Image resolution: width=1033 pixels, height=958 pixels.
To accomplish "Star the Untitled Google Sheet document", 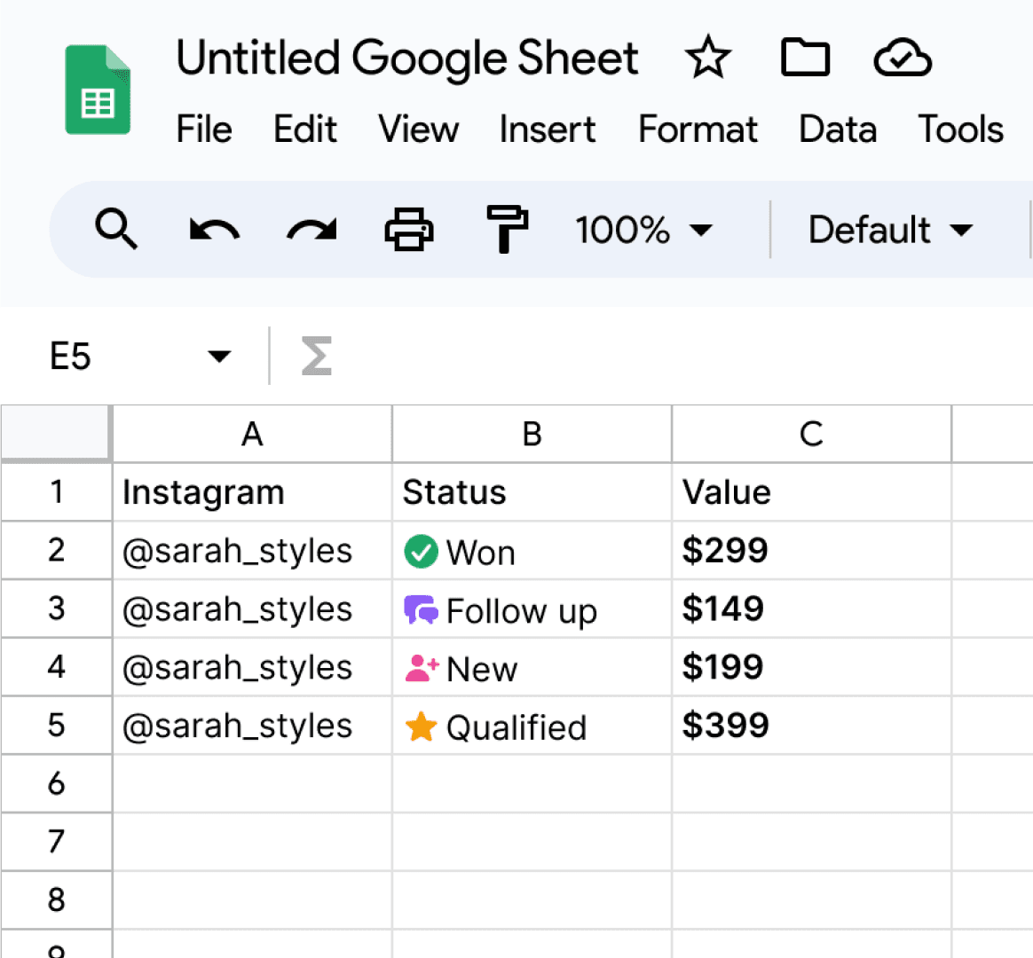I will click(707, 59).
